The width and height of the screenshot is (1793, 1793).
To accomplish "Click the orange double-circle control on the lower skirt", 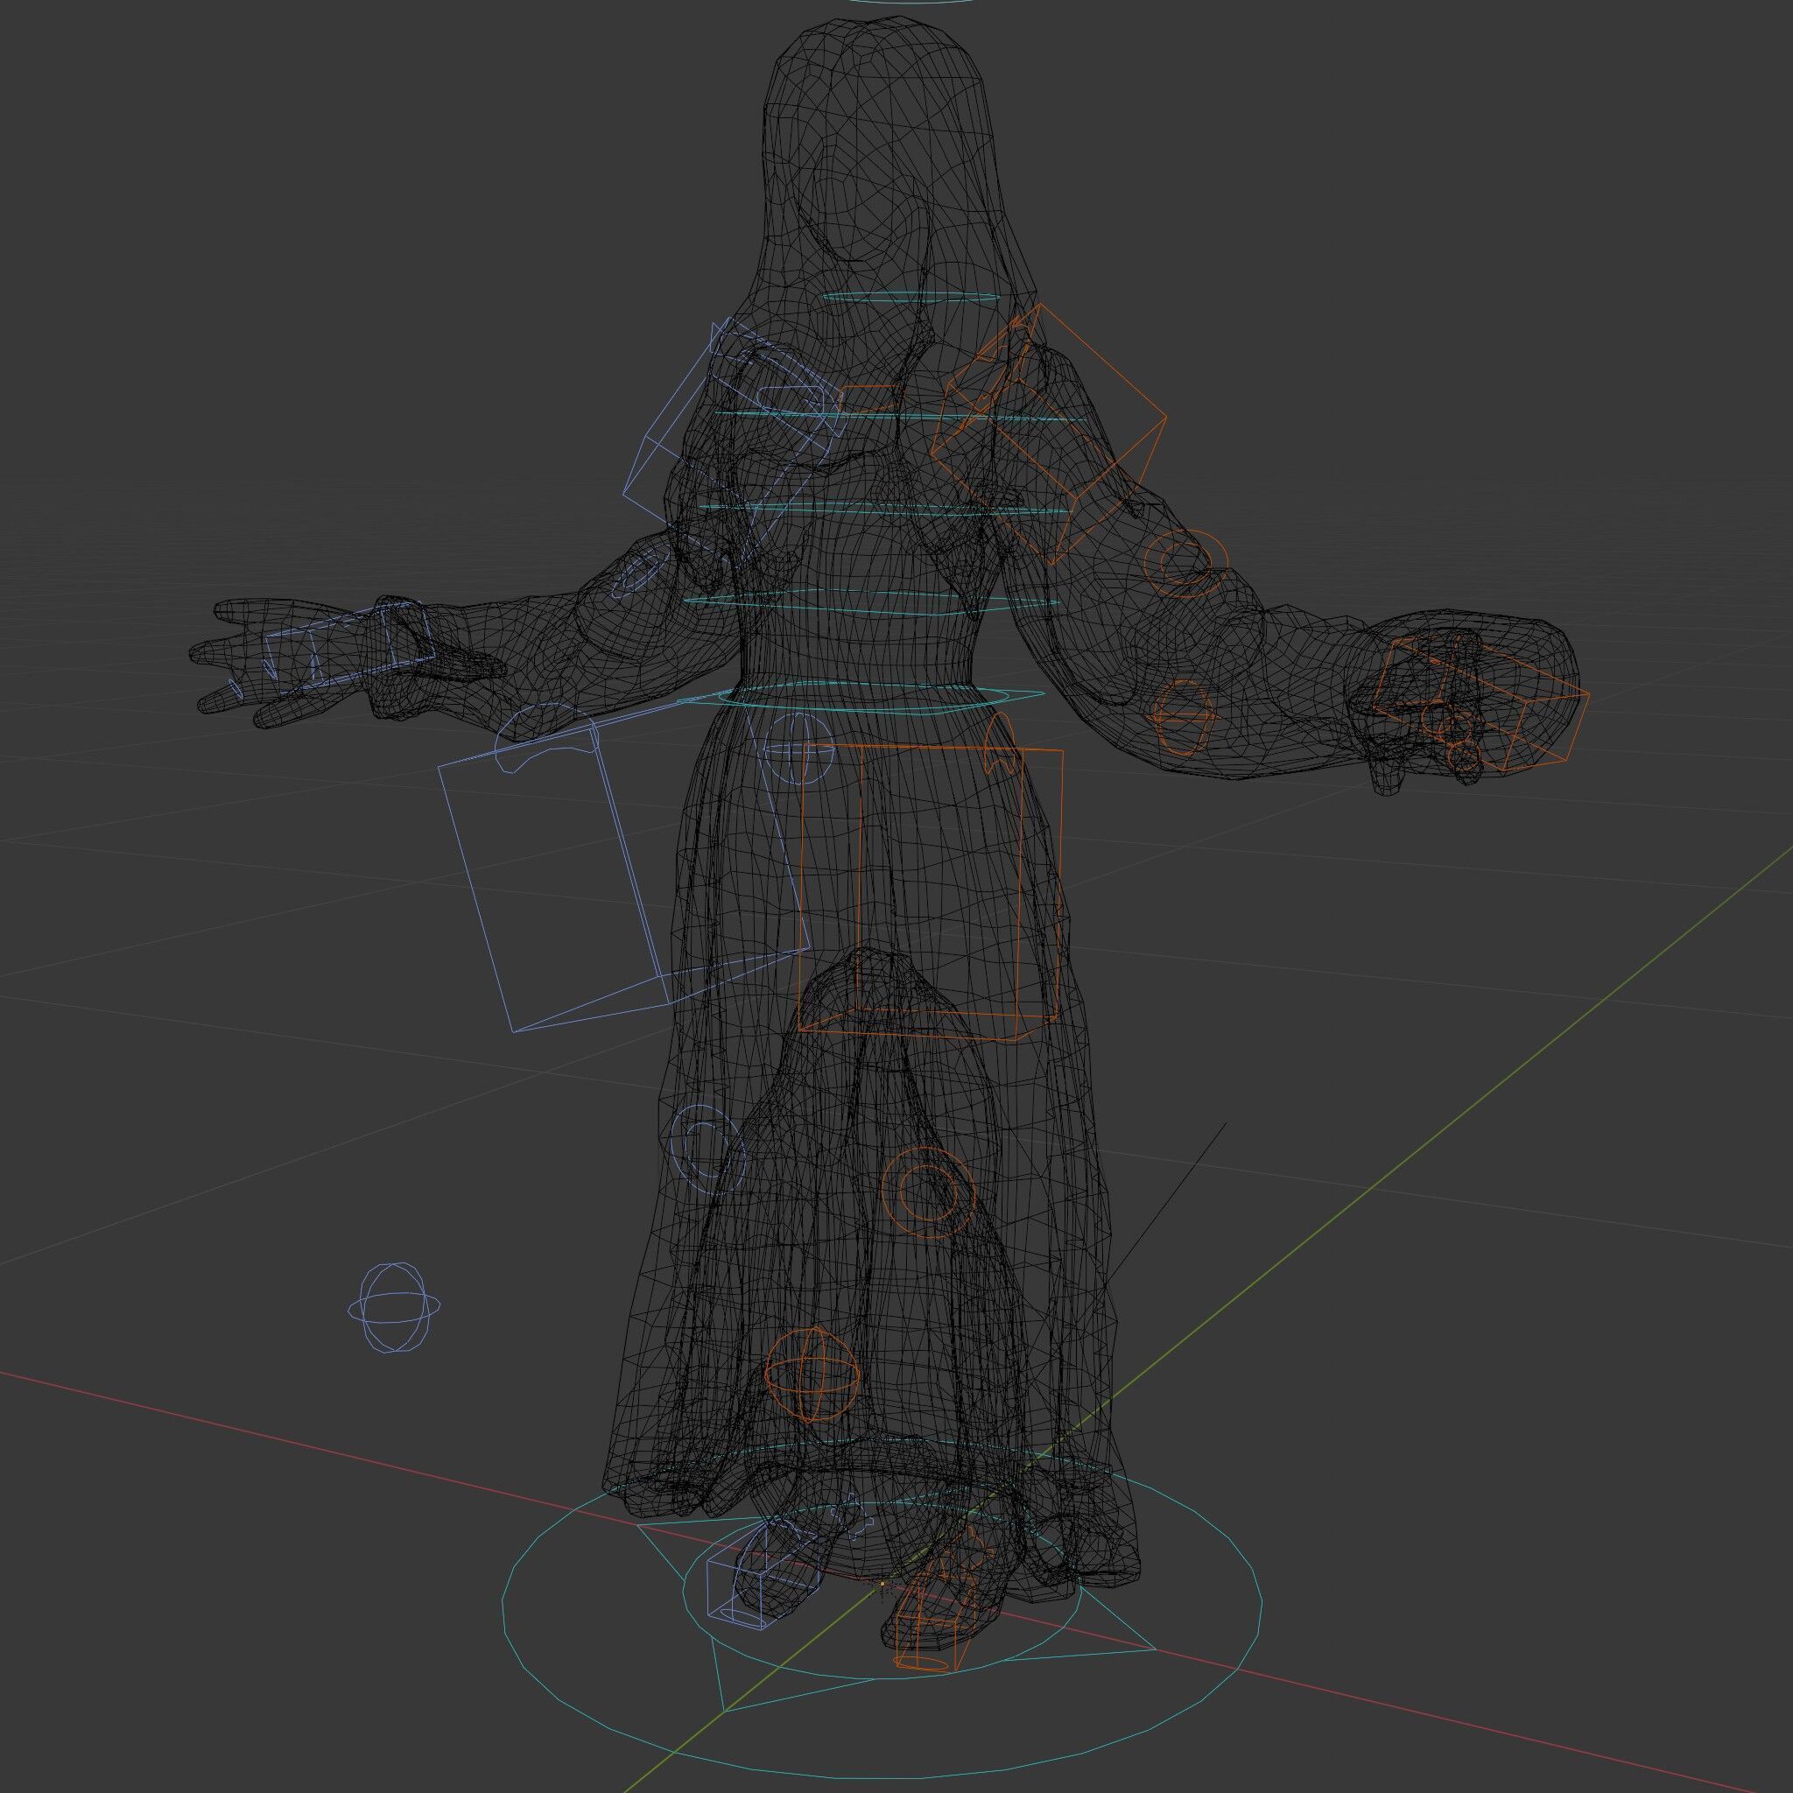I will tap(927, 1191).
